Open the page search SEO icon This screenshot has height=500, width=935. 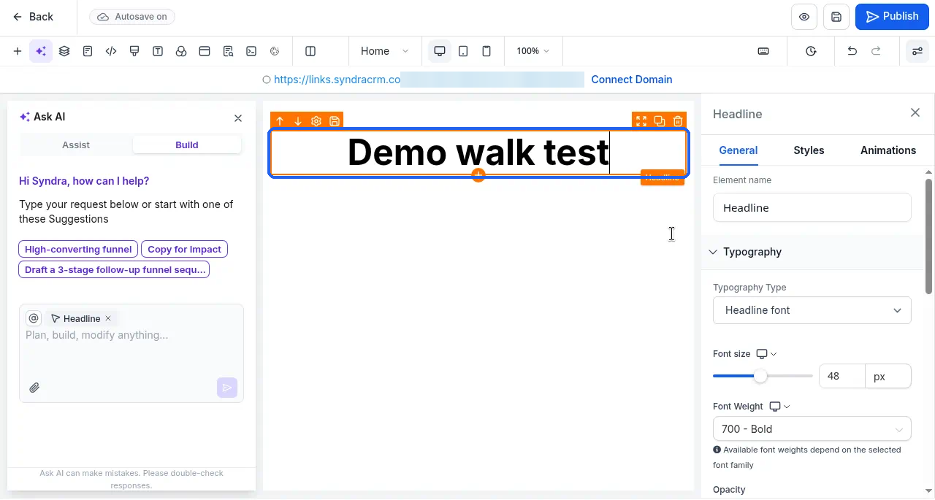tap(228, 51)
